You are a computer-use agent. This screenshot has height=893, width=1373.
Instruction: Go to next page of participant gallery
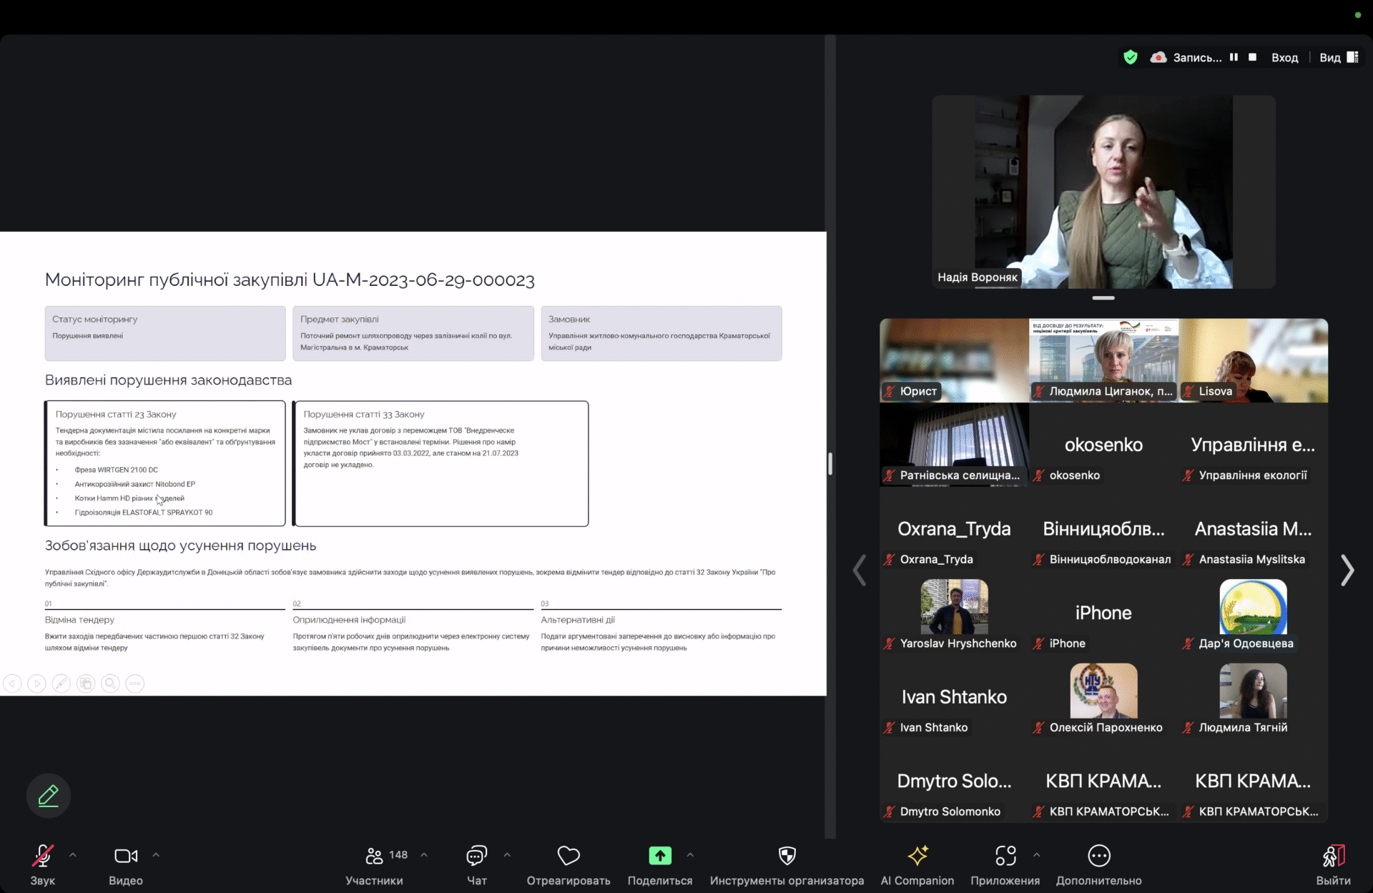[x=1347, y=571]
